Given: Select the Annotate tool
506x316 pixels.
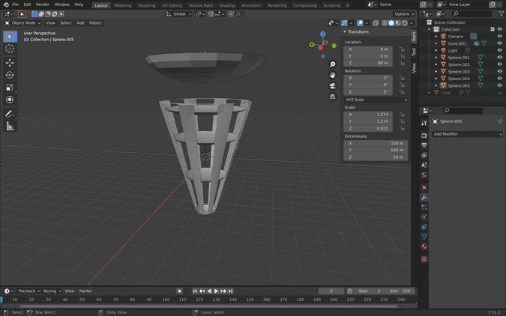Looking at the screenshot, I should pos(10,114).
